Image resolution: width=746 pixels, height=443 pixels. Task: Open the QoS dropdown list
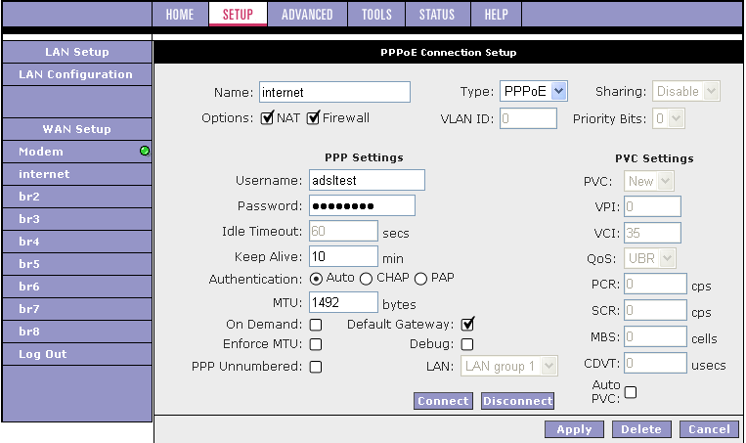[x=652, y=258]
